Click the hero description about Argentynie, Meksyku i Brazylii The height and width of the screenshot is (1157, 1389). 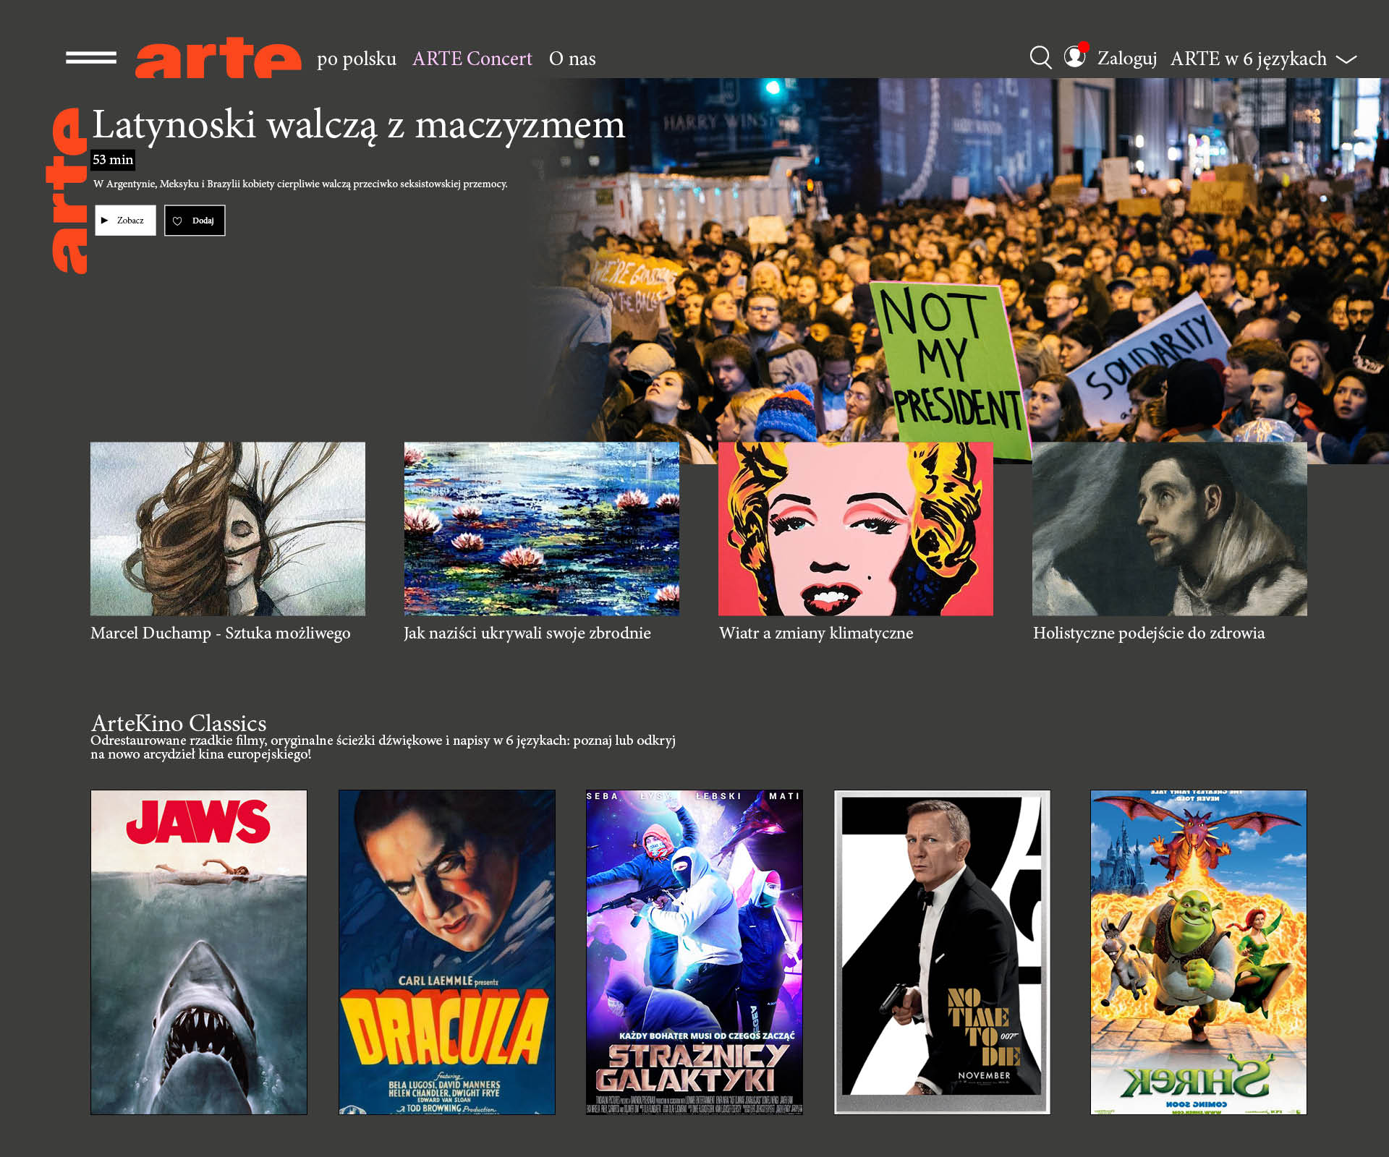coord(300,184)
